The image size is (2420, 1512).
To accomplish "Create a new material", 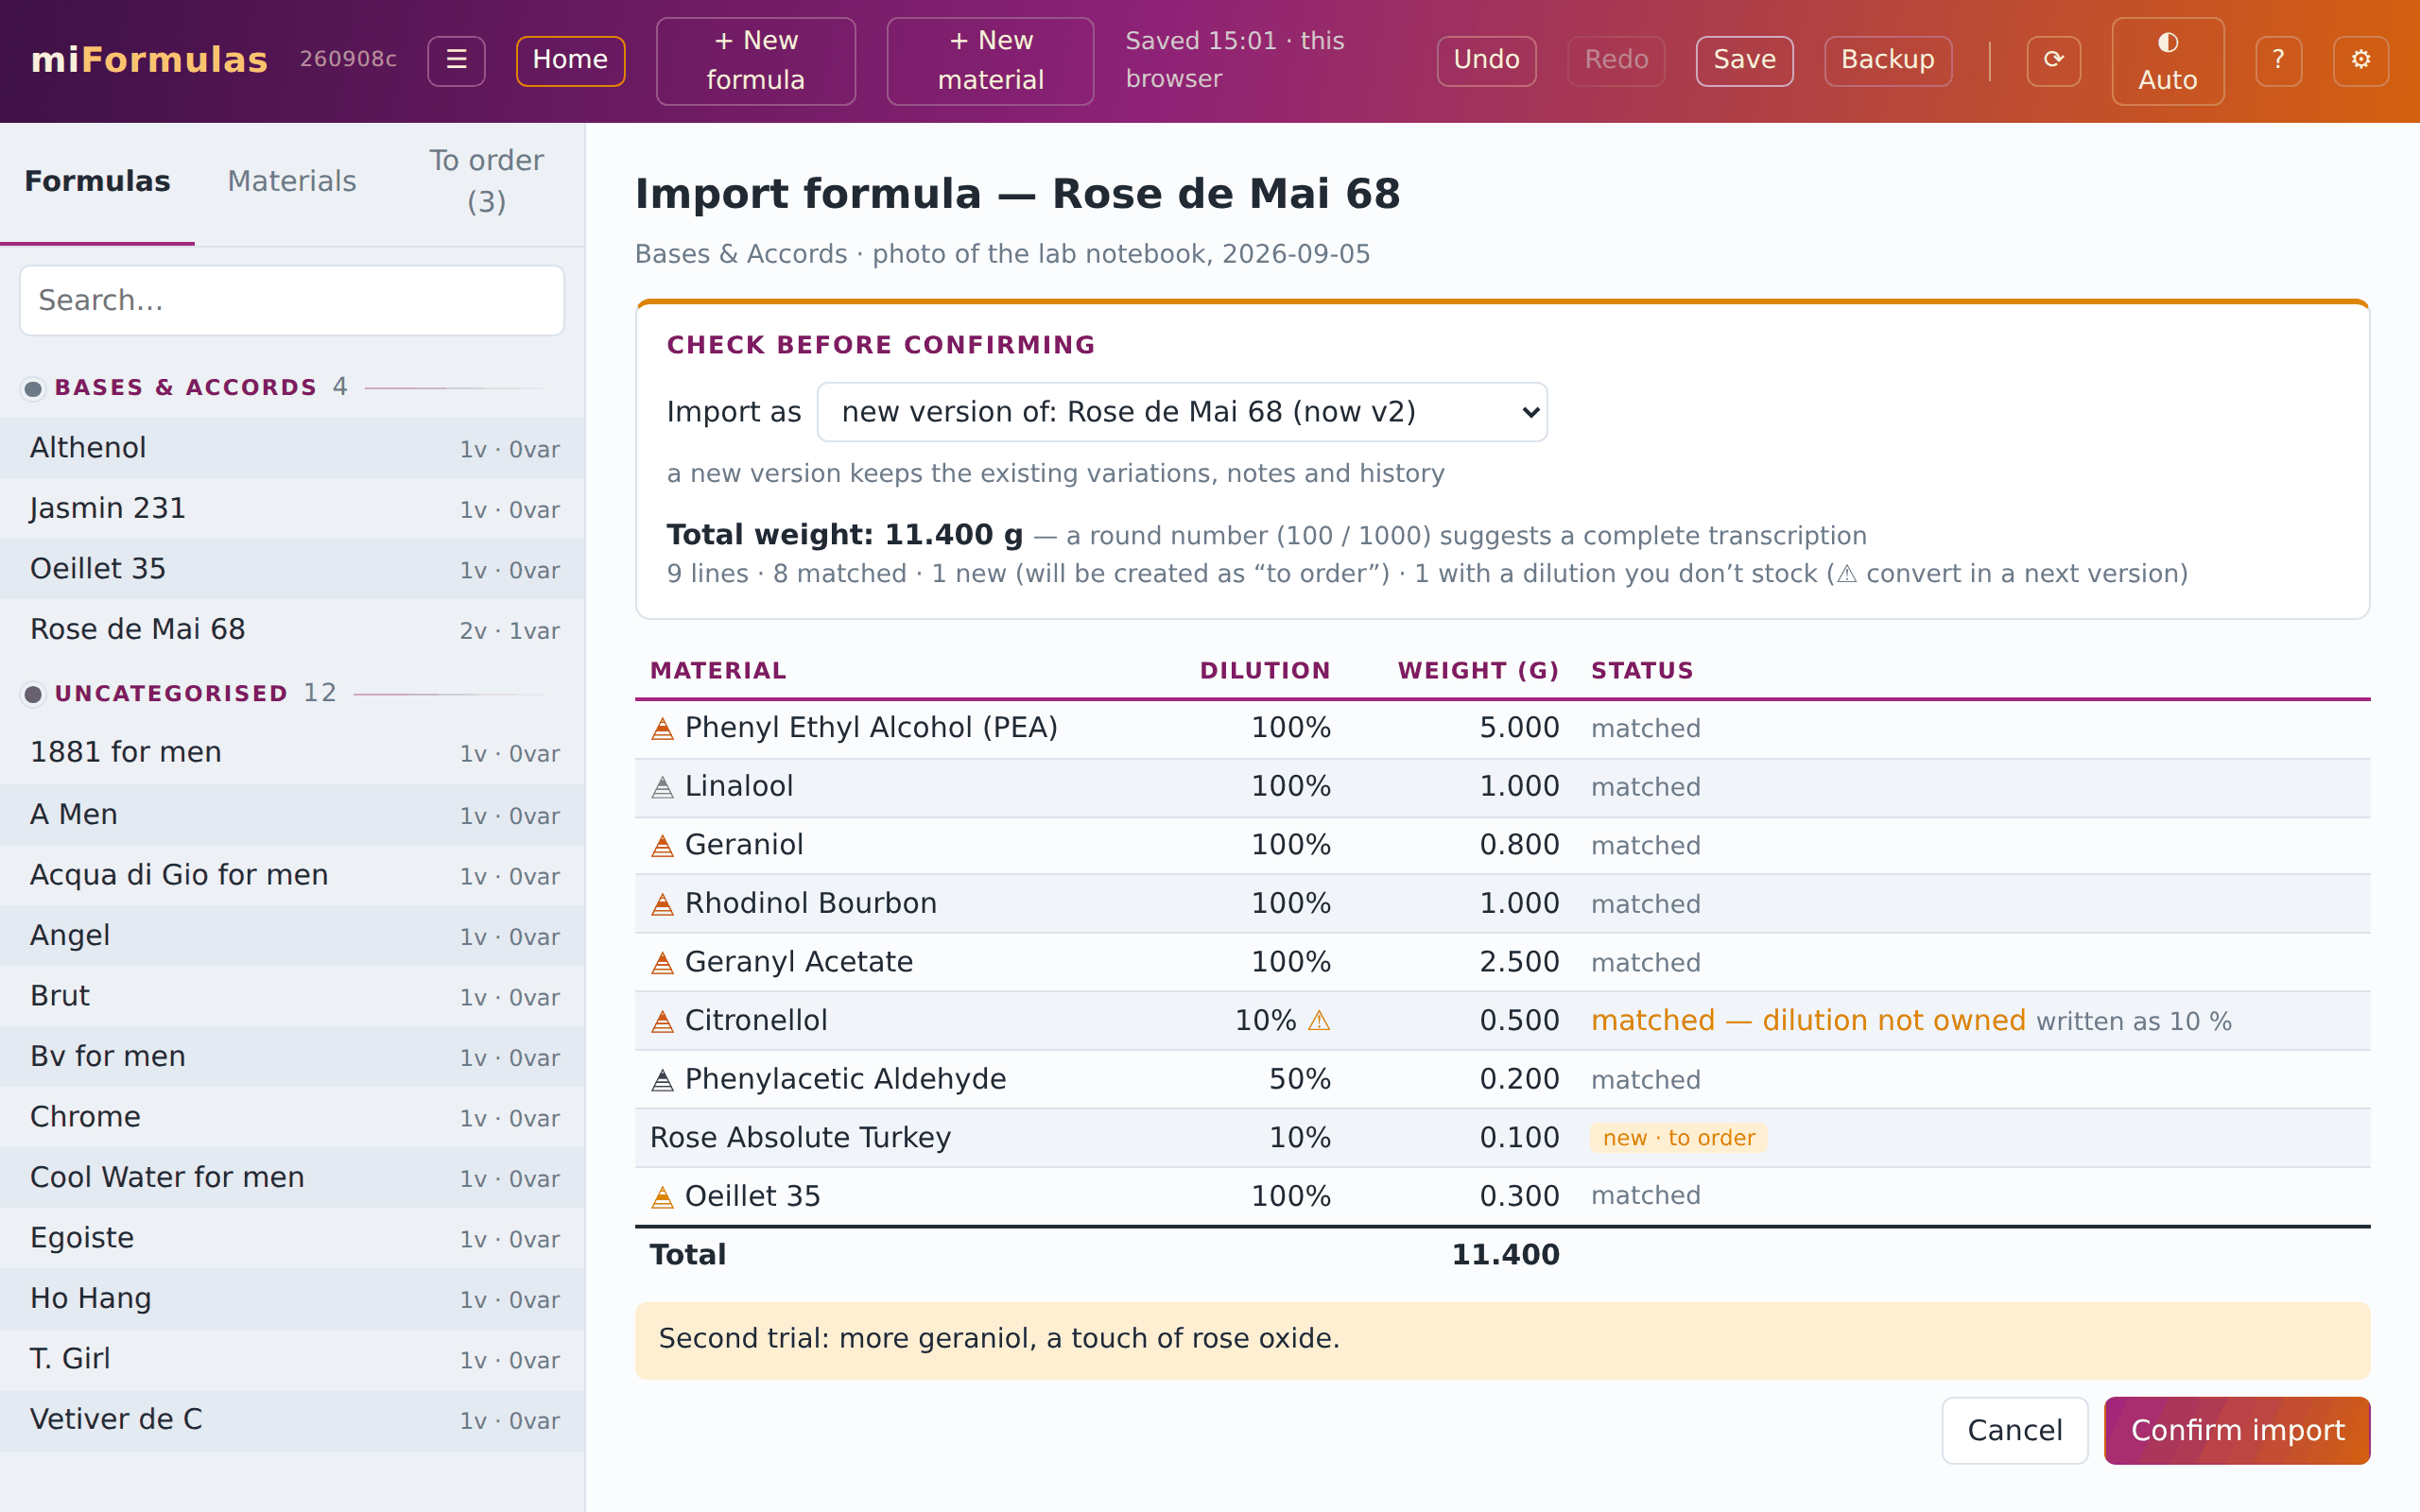I will [990, 60].
